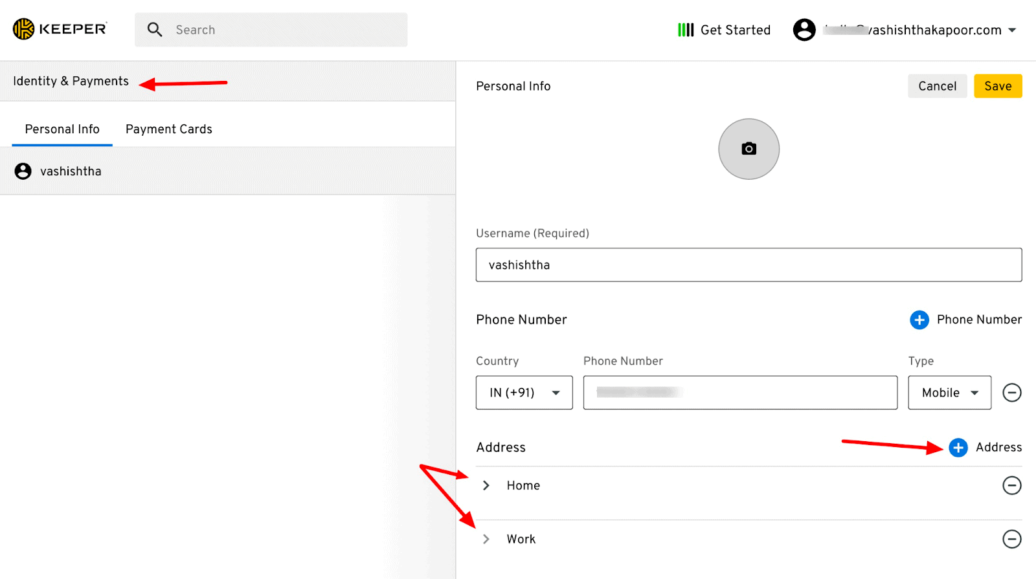The width and height of the screenshot is (1036, 579).
Task: Edit the Username field
Action: (x=749, y=265)
